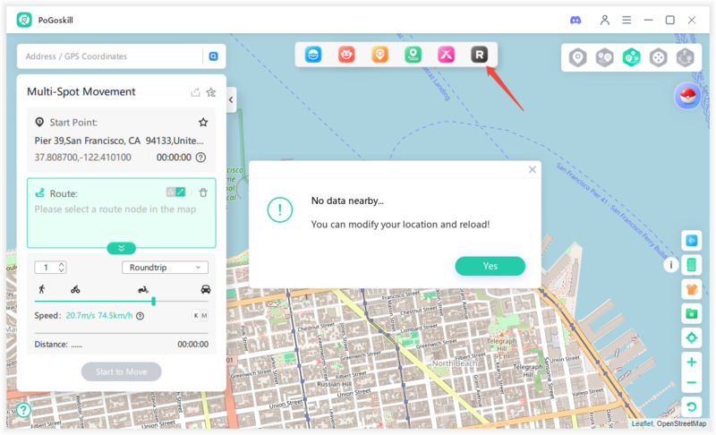This screenshot has height=435, width=716.
Task: Click the OpenStreetMap attribution link
Action: pyautogui.click(x=681, y=424)
